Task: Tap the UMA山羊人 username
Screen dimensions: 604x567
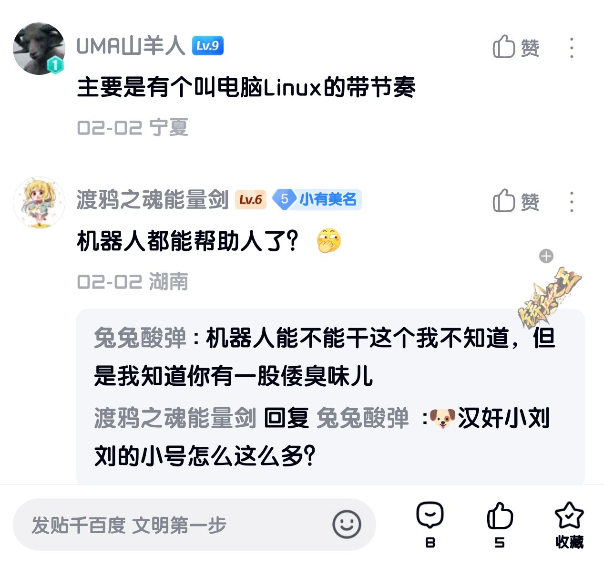Action: [130, 46]
